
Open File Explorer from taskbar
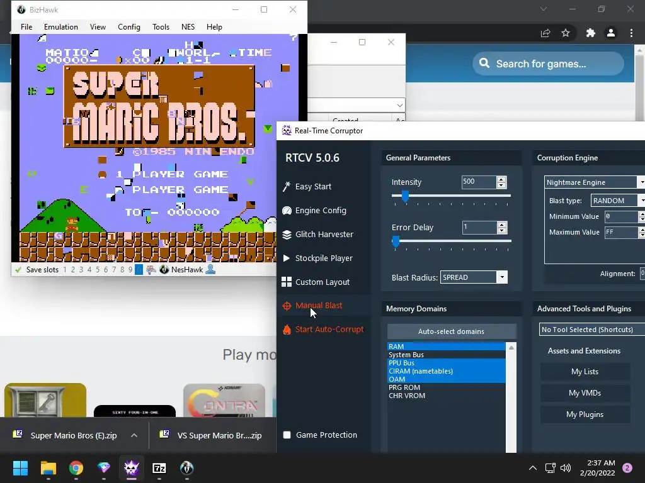48,468
